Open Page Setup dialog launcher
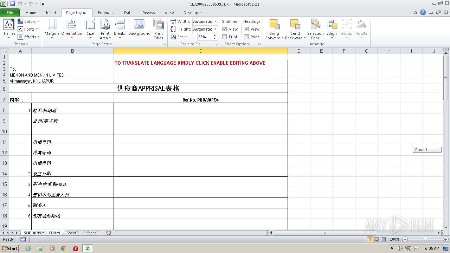Screen dimensions: 450x253 pos(164,44)
